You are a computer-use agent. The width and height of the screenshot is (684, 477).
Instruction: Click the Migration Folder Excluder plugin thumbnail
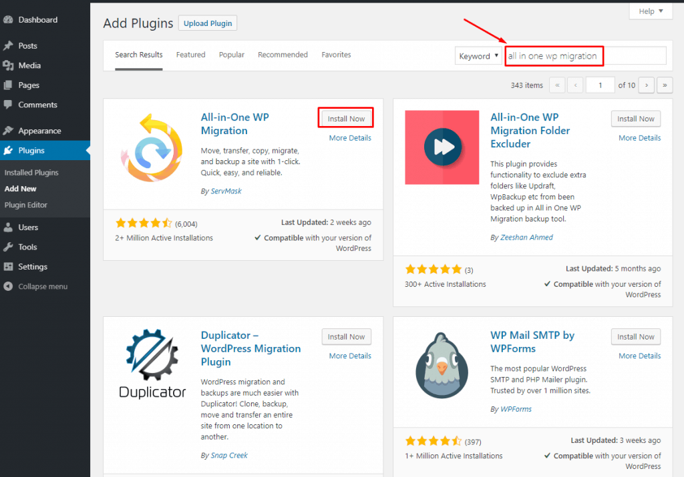point(442,147)
